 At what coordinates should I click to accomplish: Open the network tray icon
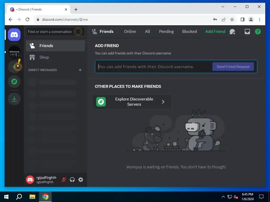pos(230,197)
